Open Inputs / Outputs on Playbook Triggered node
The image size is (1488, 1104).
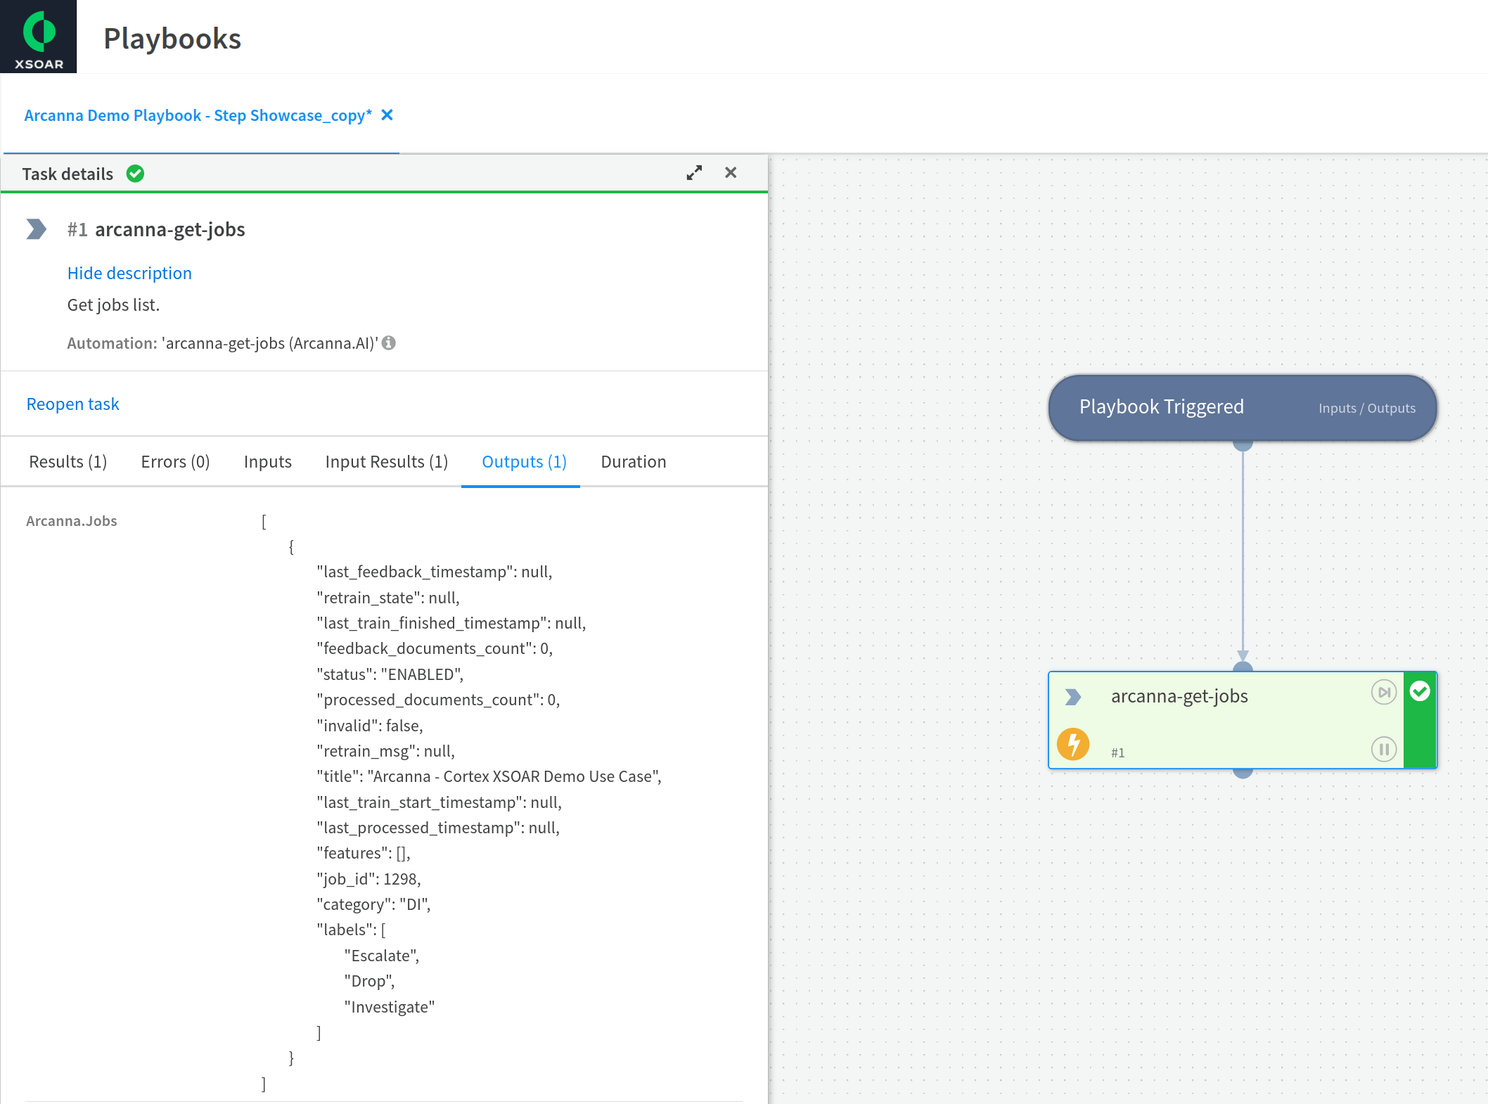coord(1367,408)
